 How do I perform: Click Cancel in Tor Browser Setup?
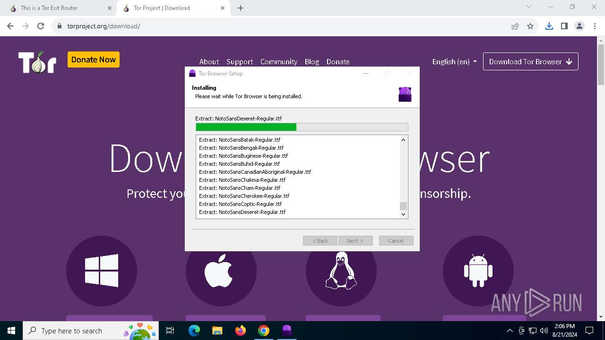396,241
